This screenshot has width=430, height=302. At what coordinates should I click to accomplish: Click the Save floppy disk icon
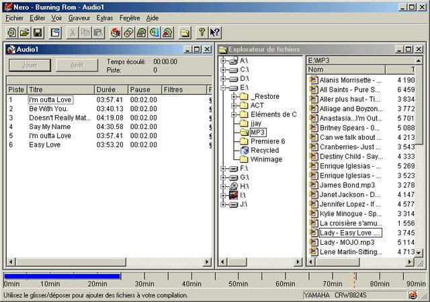pos(38,33)
